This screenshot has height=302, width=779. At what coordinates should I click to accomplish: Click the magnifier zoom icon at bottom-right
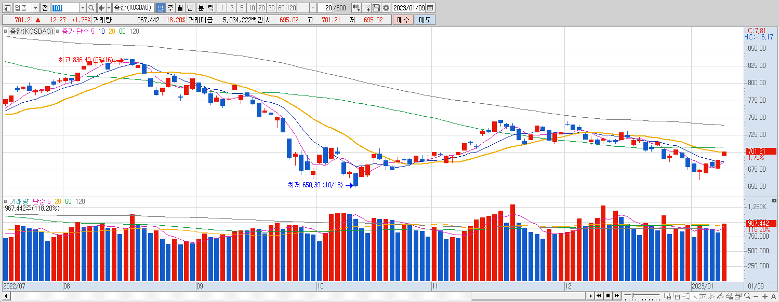pyautogui.click(x=747, y=296)
